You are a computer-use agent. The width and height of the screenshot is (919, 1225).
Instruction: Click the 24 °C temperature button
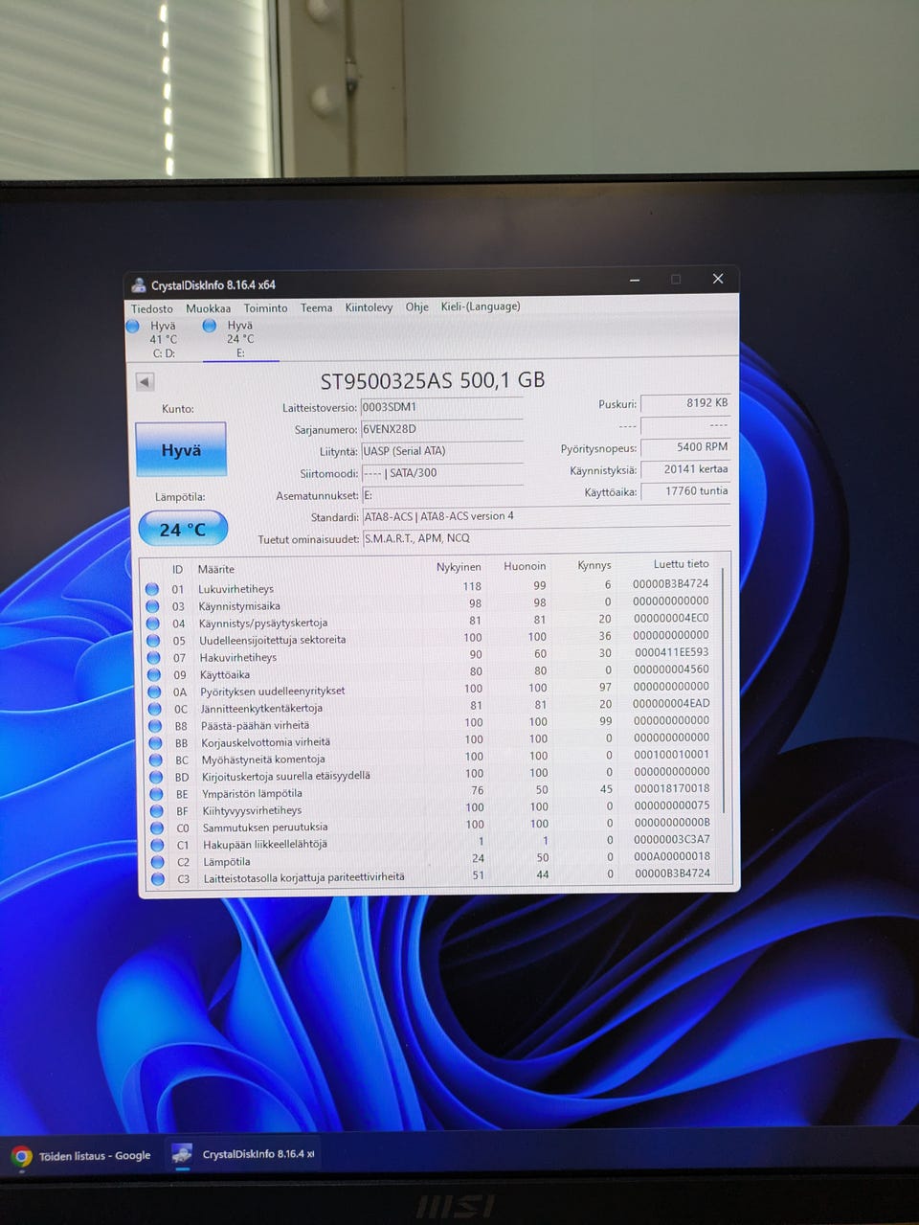click(183, 530)
